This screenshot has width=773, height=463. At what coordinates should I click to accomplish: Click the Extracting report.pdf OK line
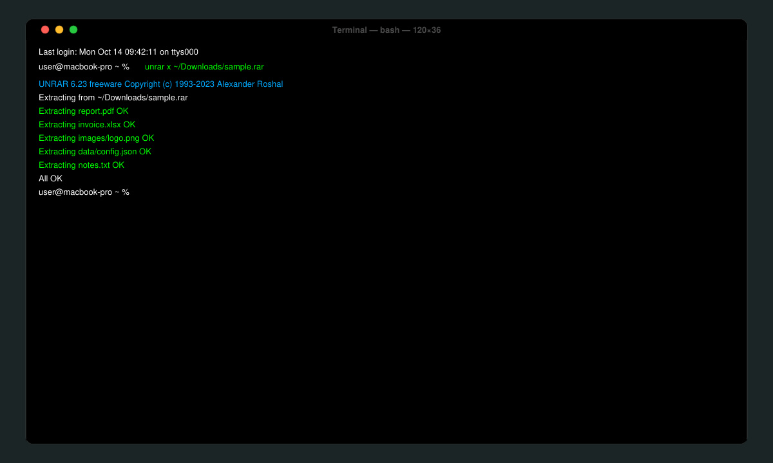click(84, 111)
